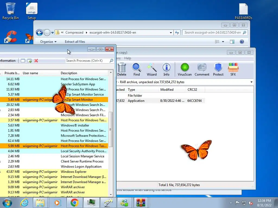Open Windows Media Player from taskbar
The width and height of the screenshot is (278, 208).
(57, 203)
